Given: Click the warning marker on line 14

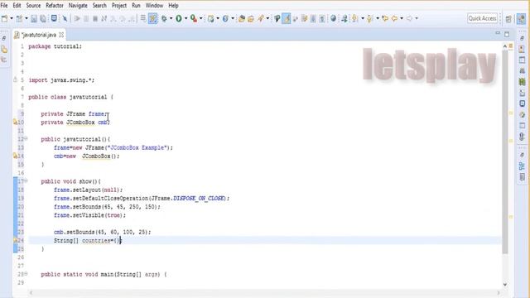Looking at the screenshot, I should [x=15, y=156].
